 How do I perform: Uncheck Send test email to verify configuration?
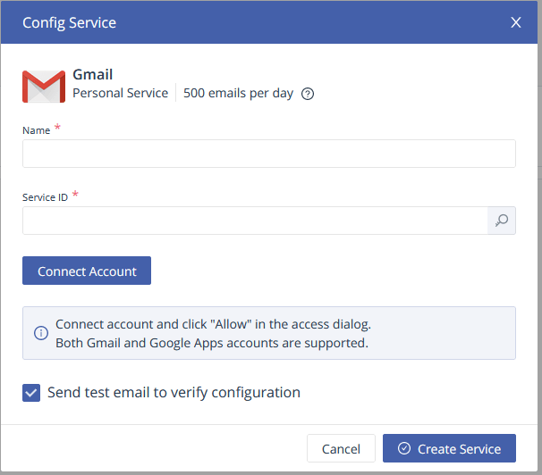coord(31,393)
